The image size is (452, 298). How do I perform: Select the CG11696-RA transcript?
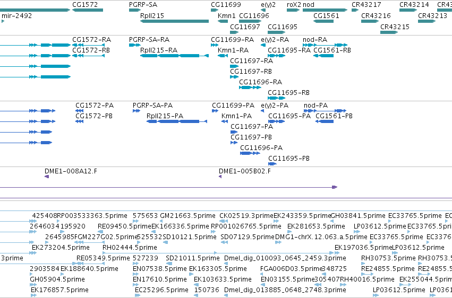pos(250,87)
